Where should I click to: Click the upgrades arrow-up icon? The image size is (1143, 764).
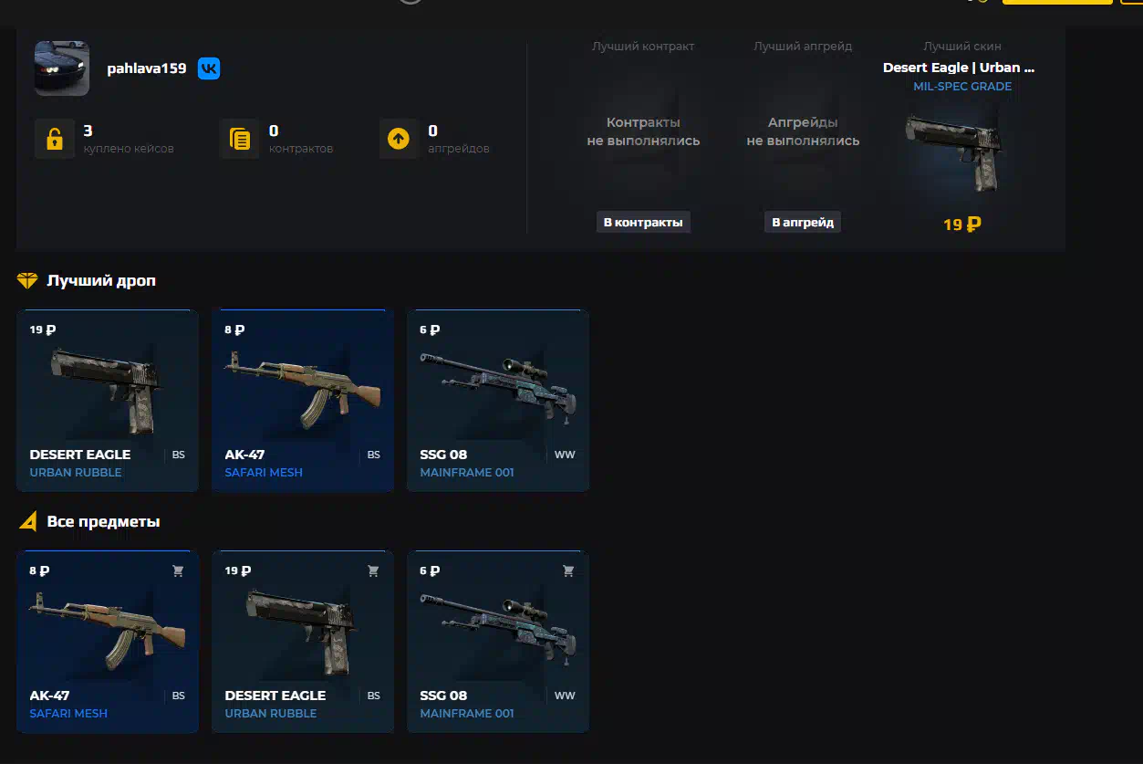(399, 139)
